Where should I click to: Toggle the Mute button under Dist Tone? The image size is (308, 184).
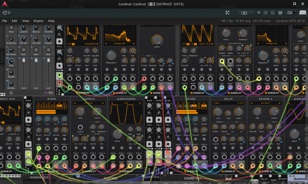tap(24, 50)
